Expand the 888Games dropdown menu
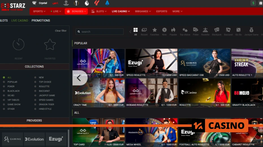The image size is (263, 147). coord(143,11)
